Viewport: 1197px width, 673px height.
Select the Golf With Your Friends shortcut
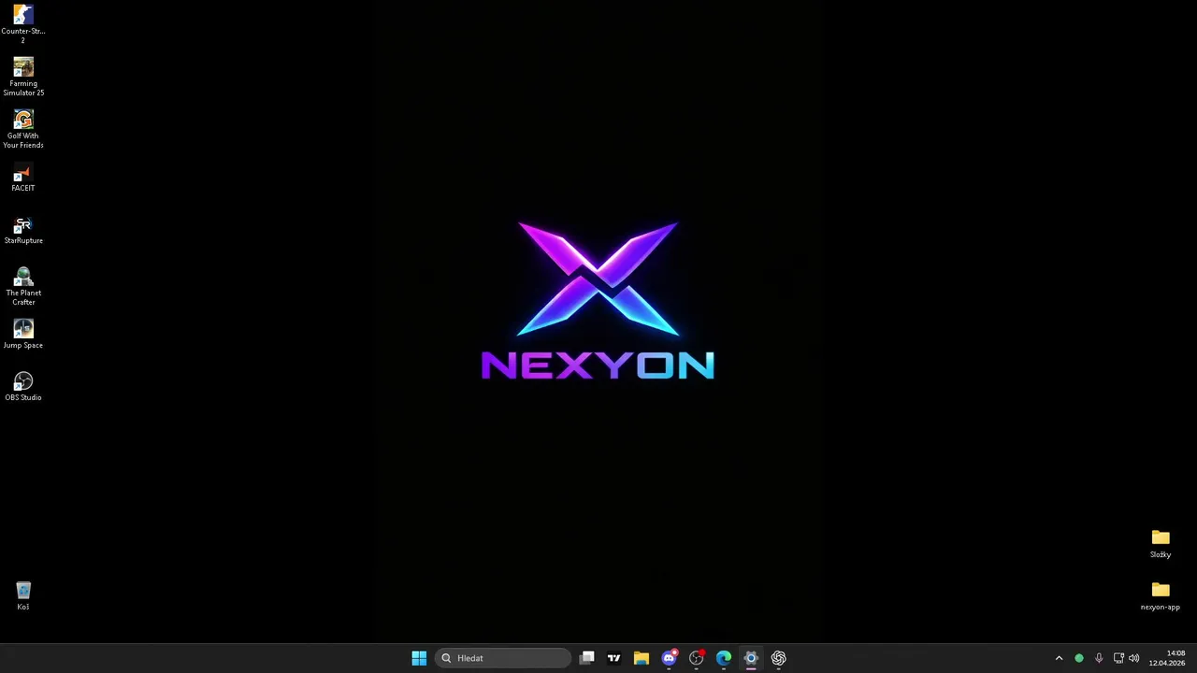click(23, 129)
